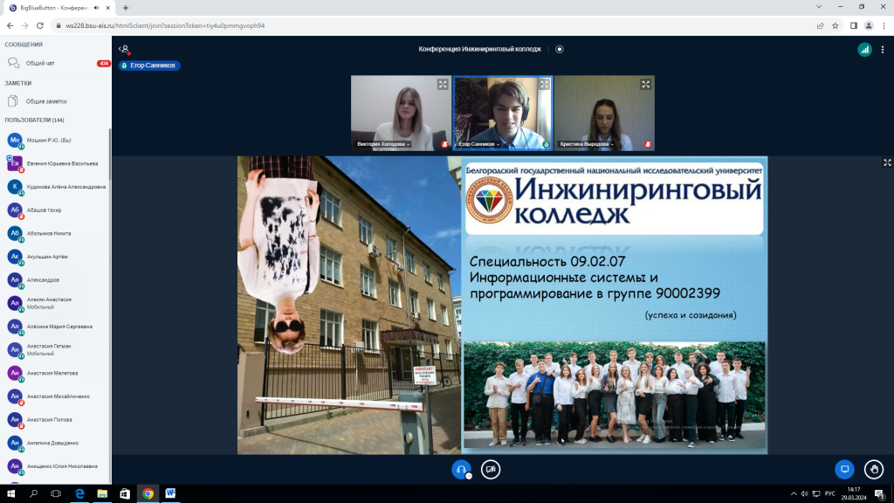Select user Кудинова Алёна Александровна
This screenshot has width=894, height=503.
click(55, 187)
